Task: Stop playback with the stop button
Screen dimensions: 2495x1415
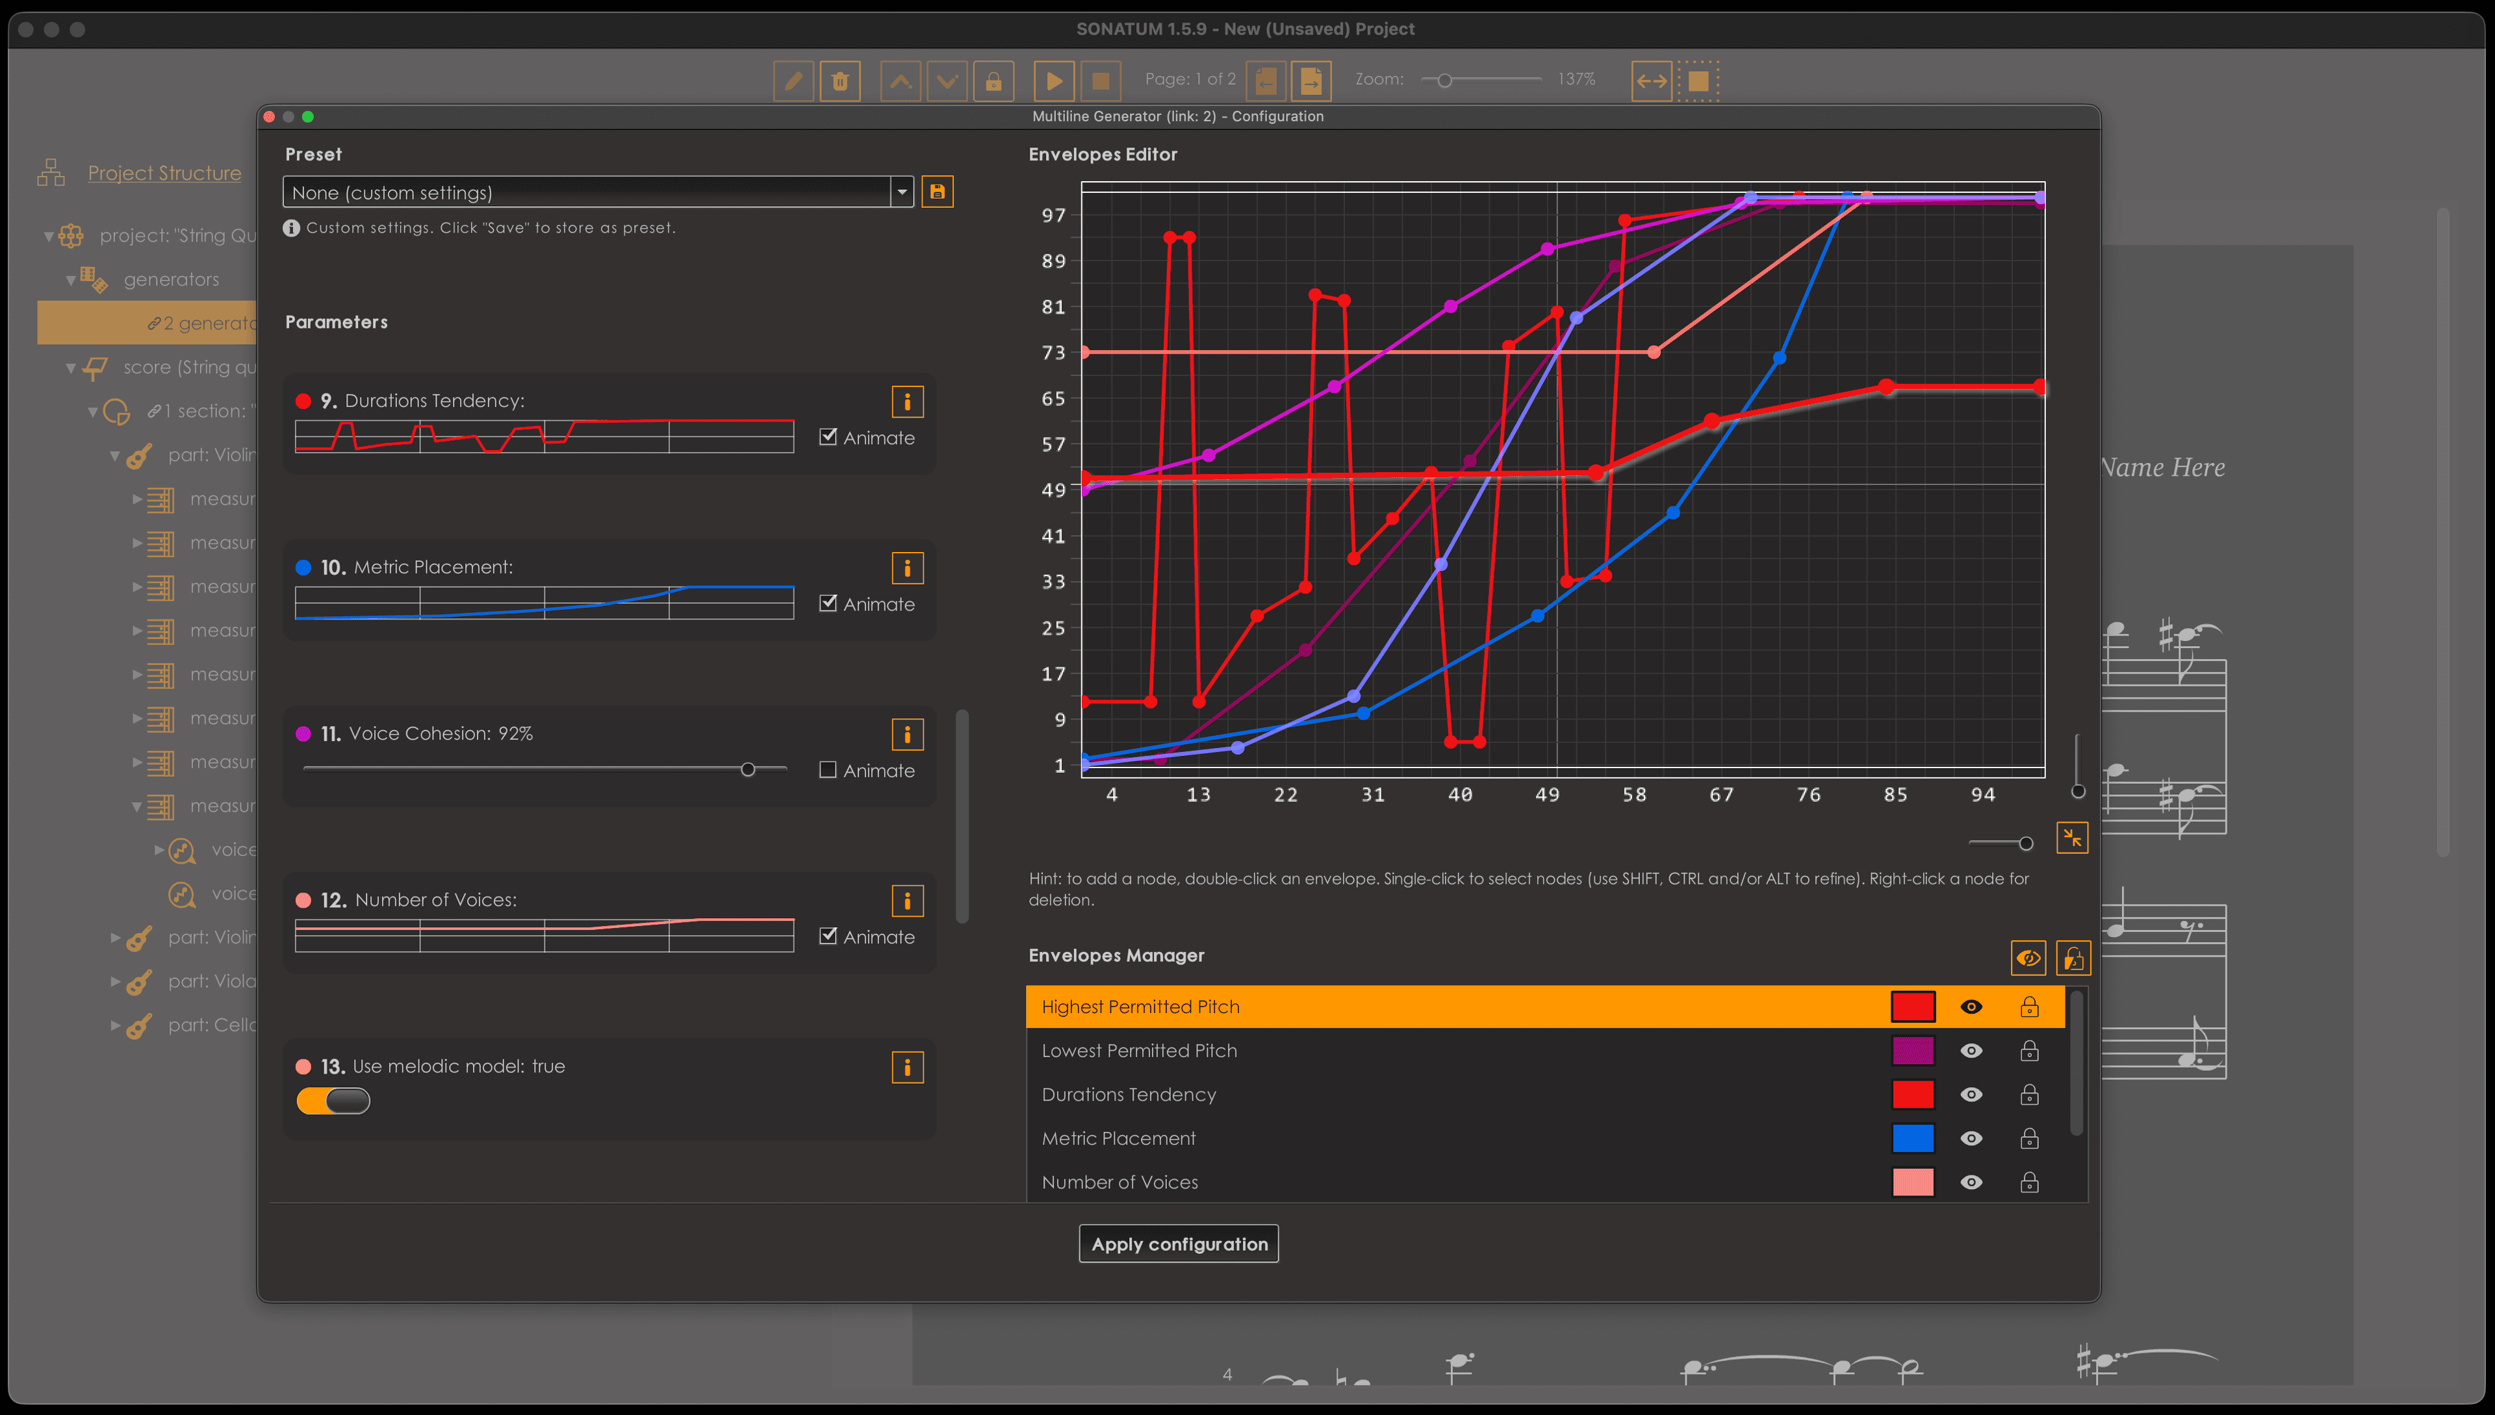Action: coord(1101,81)
